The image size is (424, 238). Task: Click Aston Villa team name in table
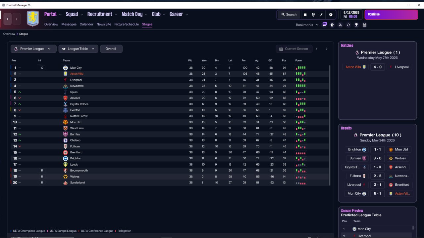pos(77,74)
